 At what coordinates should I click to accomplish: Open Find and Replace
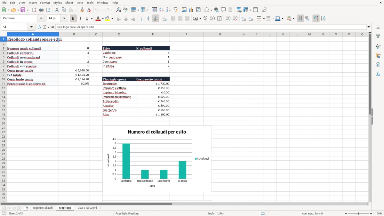pos(118,10)
